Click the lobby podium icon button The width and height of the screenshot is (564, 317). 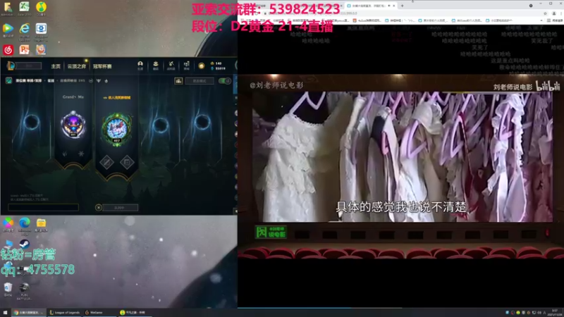coord(178,81)
